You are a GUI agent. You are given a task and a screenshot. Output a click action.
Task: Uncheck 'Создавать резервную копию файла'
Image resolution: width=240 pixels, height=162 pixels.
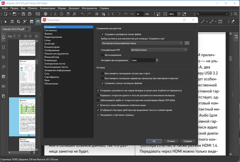pyautogui.click(x=103, y=34)
